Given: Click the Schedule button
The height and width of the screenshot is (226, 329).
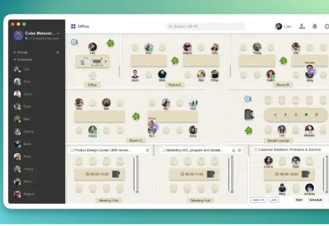Looking at the screenshot, I should point(316,200).
